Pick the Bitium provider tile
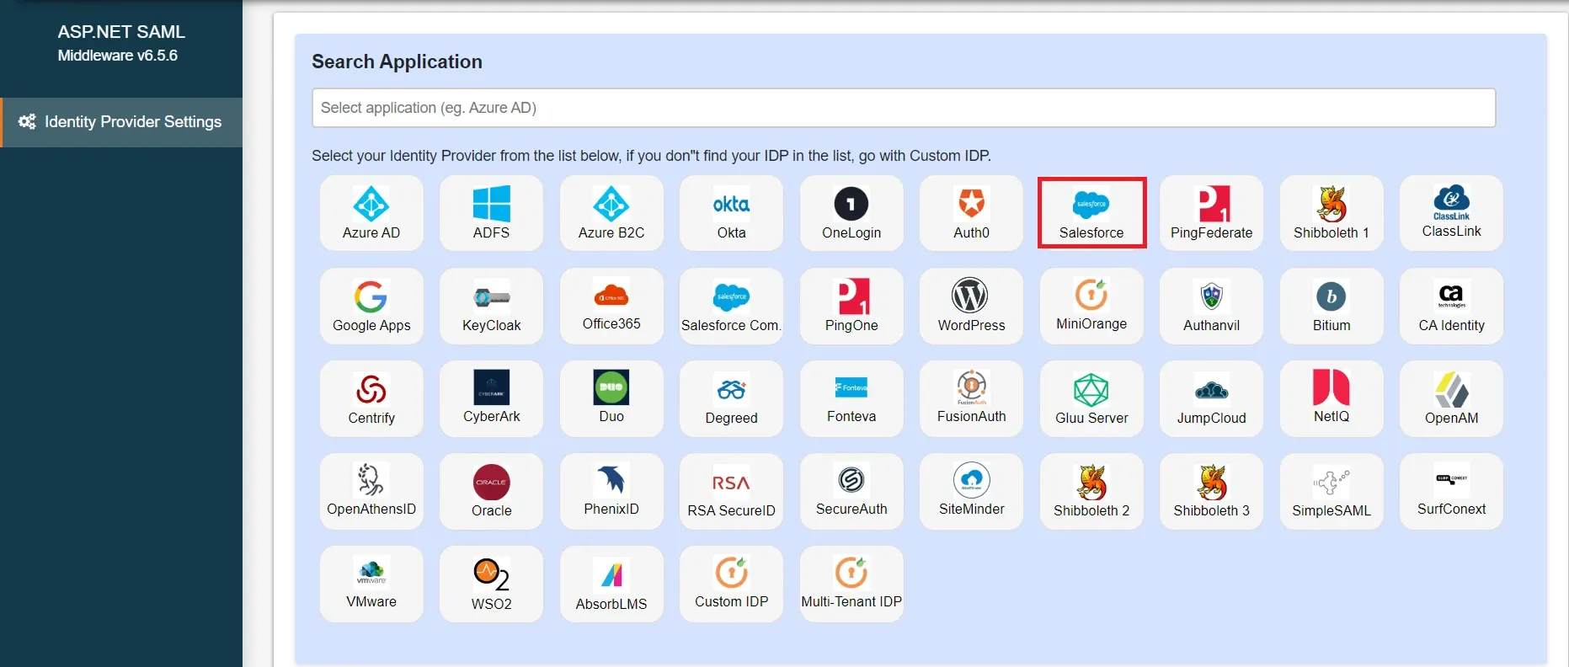Viewport: 1569px width, 667px height. pyautogui.click(x=1332, y=306)
